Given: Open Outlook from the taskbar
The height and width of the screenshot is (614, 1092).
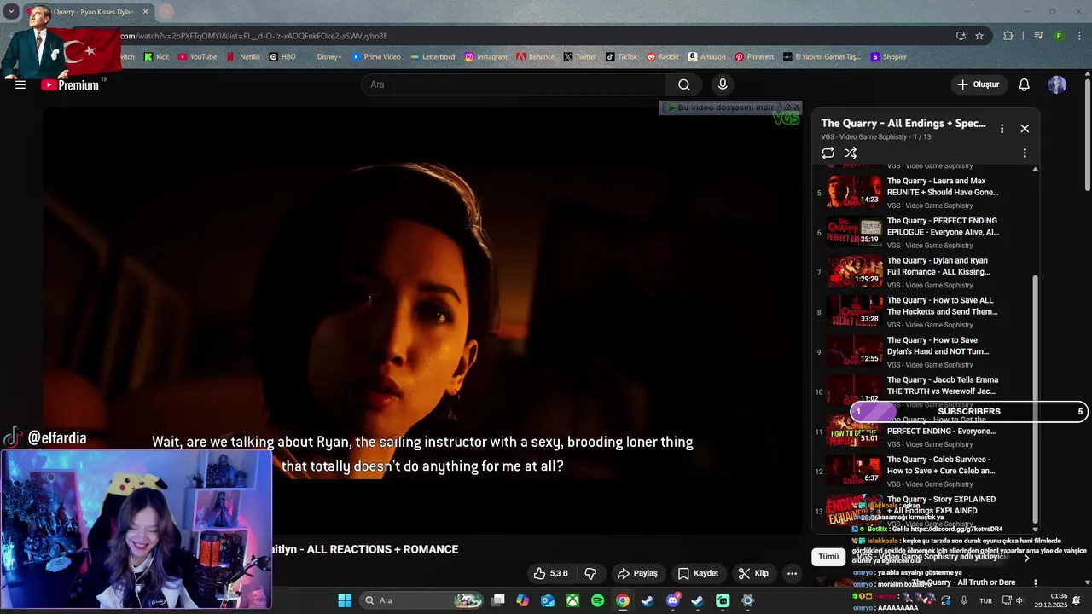Looking at the screenshot, I should click(x=548, y=600).
